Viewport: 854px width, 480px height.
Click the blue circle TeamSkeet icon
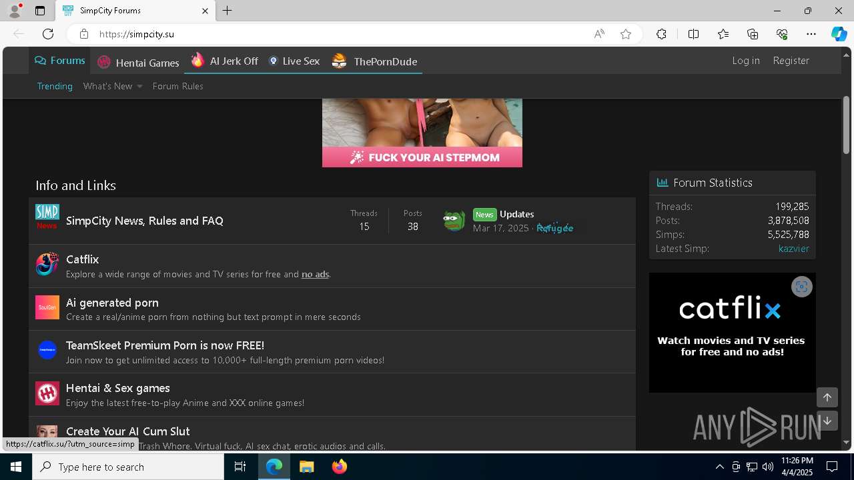[47, 349]
